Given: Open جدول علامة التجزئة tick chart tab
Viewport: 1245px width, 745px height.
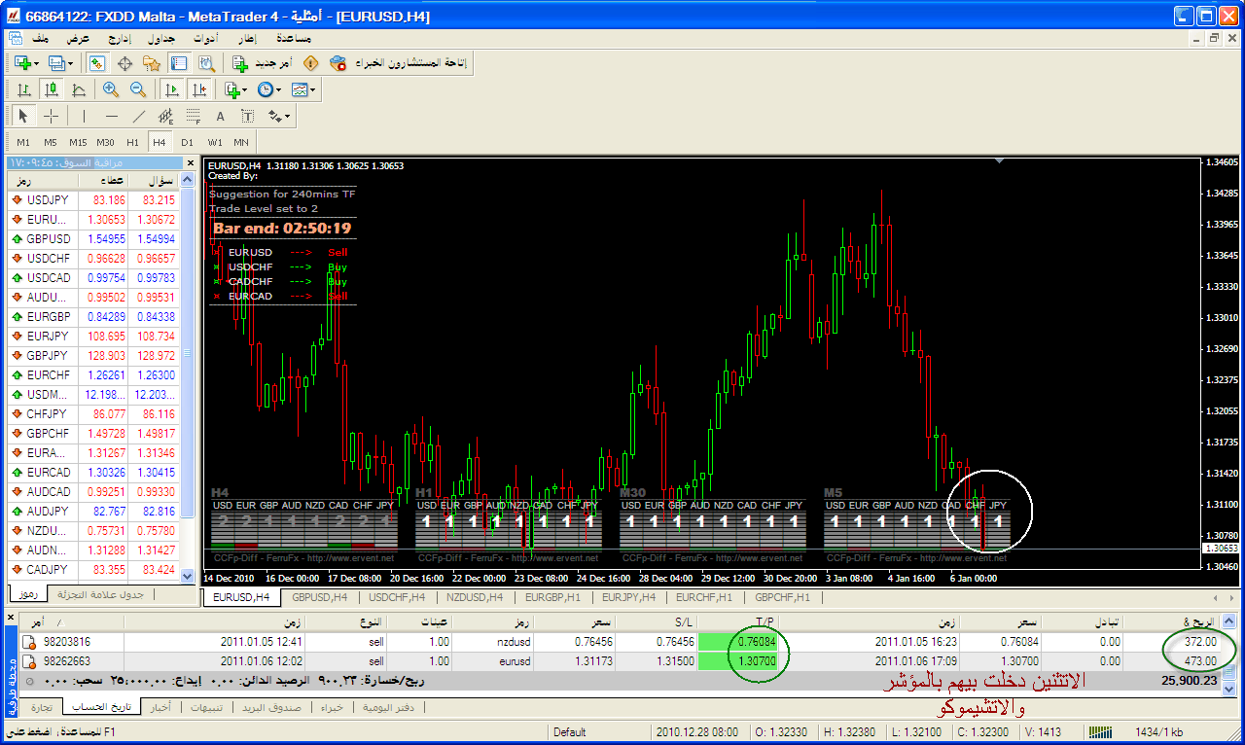Looking at the screenshot, I should (x=100, y=594).
